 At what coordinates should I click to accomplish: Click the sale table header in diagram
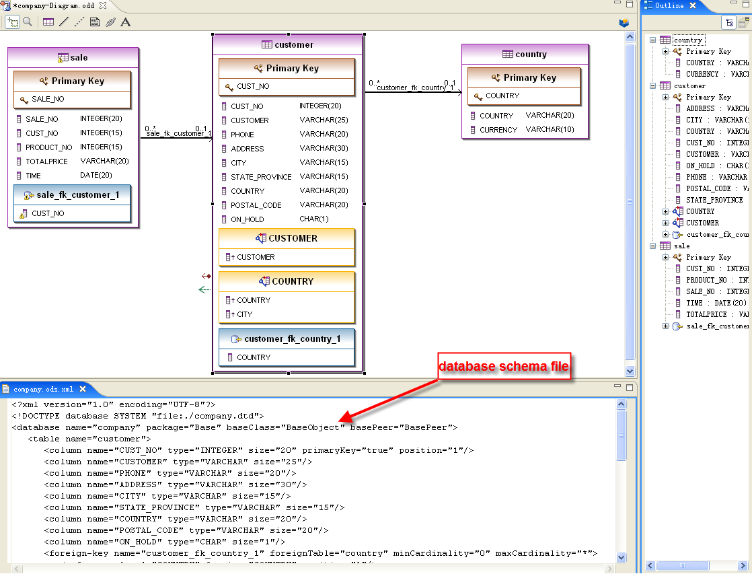click(x=73, y=58)
